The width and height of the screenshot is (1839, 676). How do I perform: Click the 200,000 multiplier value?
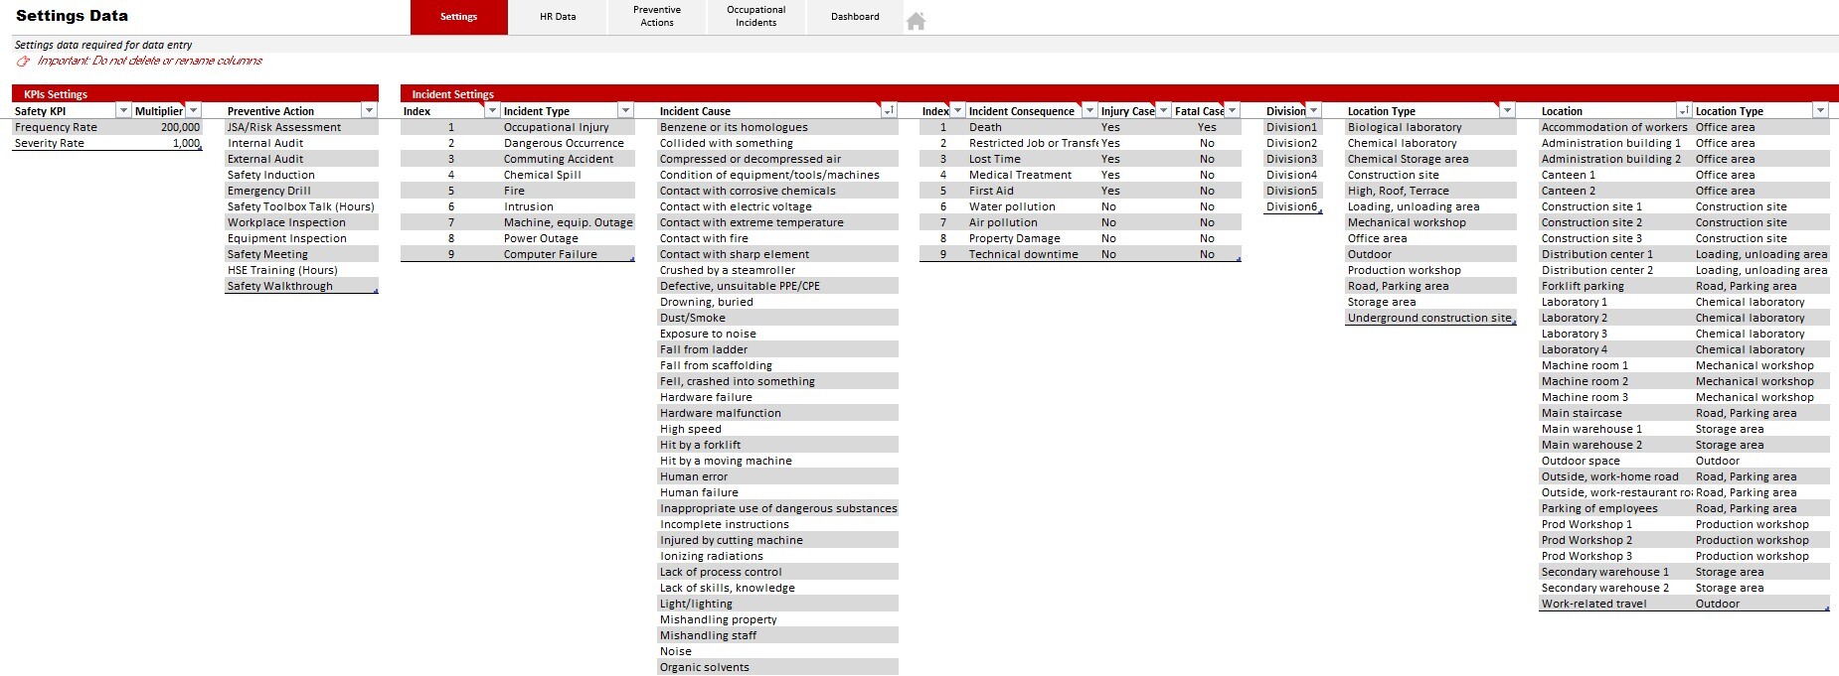point(167,127)
